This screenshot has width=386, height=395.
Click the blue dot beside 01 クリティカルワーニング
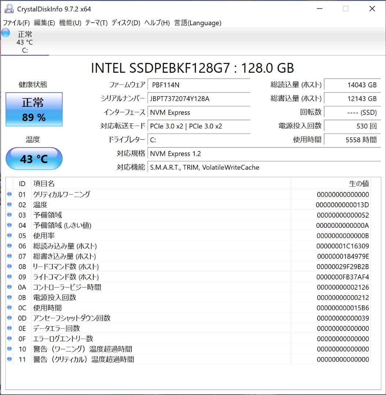tap(9, 194)
